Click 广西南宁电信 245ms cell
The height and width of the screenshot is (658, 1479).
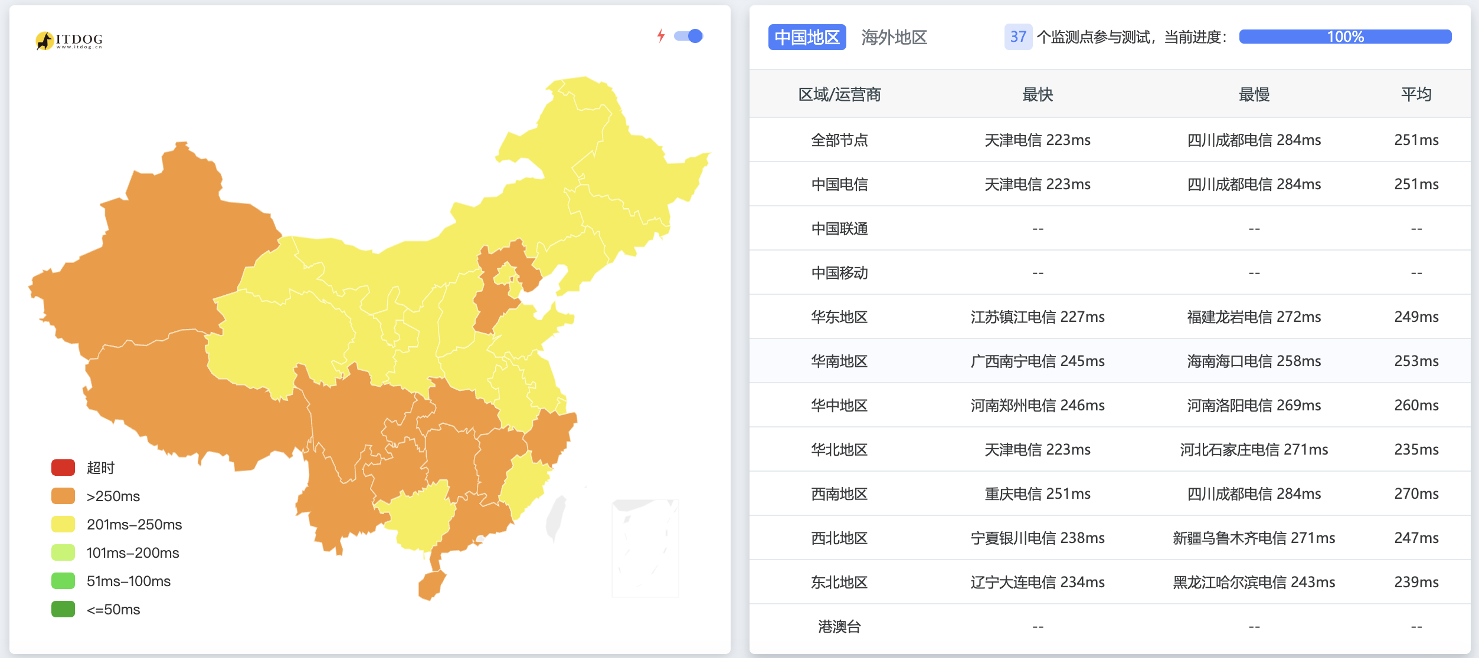(x=1038, y=361)
